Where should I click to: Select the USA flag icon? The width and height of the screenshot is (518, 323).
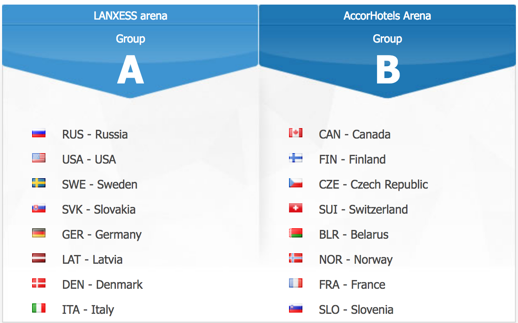tap(39, 158)
